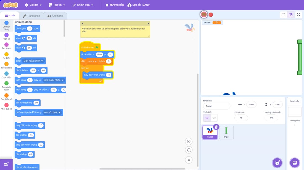Viewport: 304px width, 170px height.
Task: Edit the sprite name field Parrot
Action: pos(217,106)
